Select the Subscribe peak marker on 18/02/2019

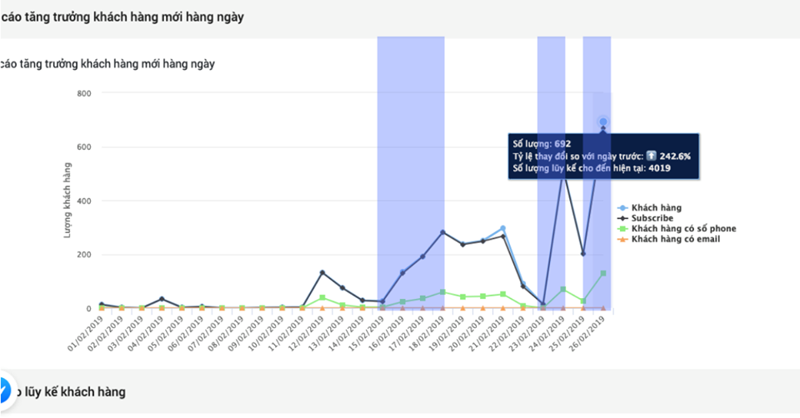coord(443,232)
